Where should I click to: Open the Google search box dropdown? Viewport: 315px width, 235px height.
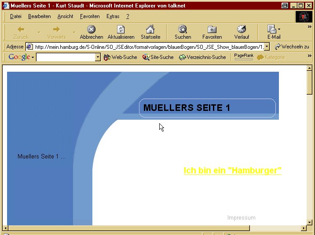[98, 58]
